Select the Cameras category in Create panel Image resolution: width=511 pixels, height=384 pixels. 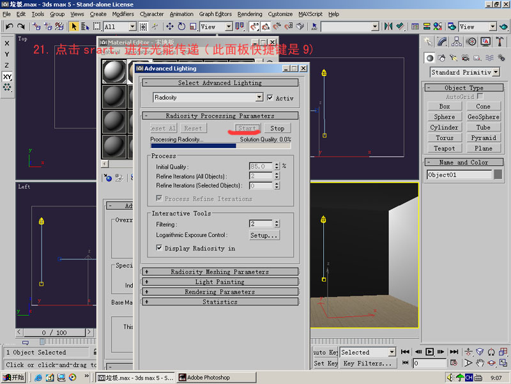(466, 58)
